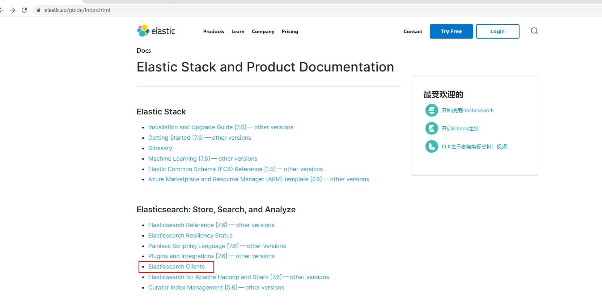Open Elasticsearch Reference [7.6] link
This screenshot has height=305, width=602.
point(187,225)
